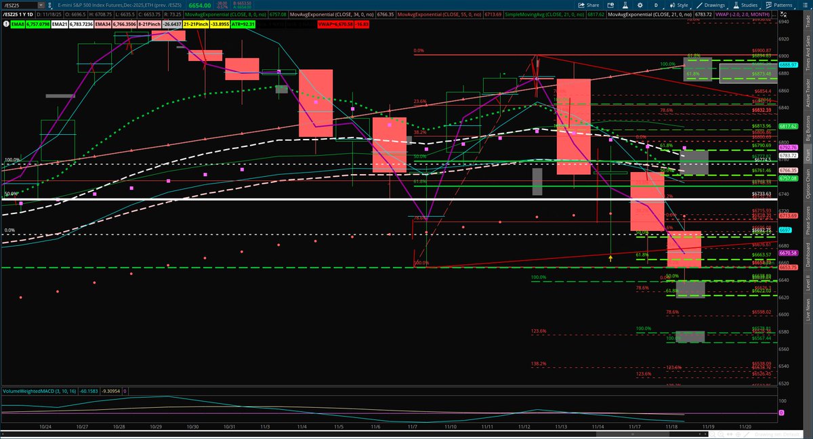Viewport: 813px width, 439px height.
Task: Click the green EMA8 label
Action: [x=18, y=24]
